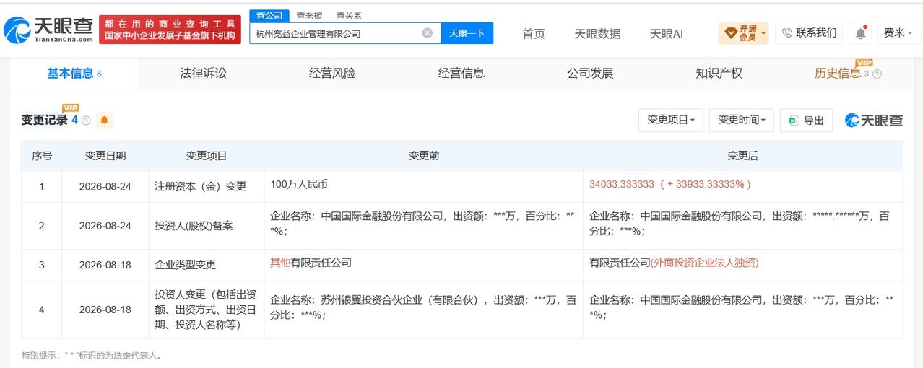Subscribe to change alerts via orange bell icon

(x=104, y=121)
